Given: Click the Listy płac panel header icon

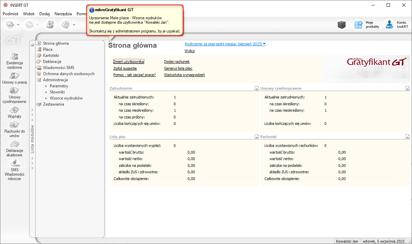Looking at the screenshot, I should (257, 137).
